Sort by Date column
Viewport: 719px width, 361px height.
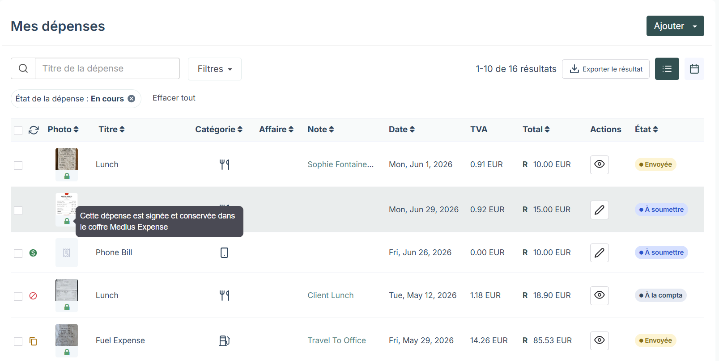pyautogui.click(x=402, y=129)
